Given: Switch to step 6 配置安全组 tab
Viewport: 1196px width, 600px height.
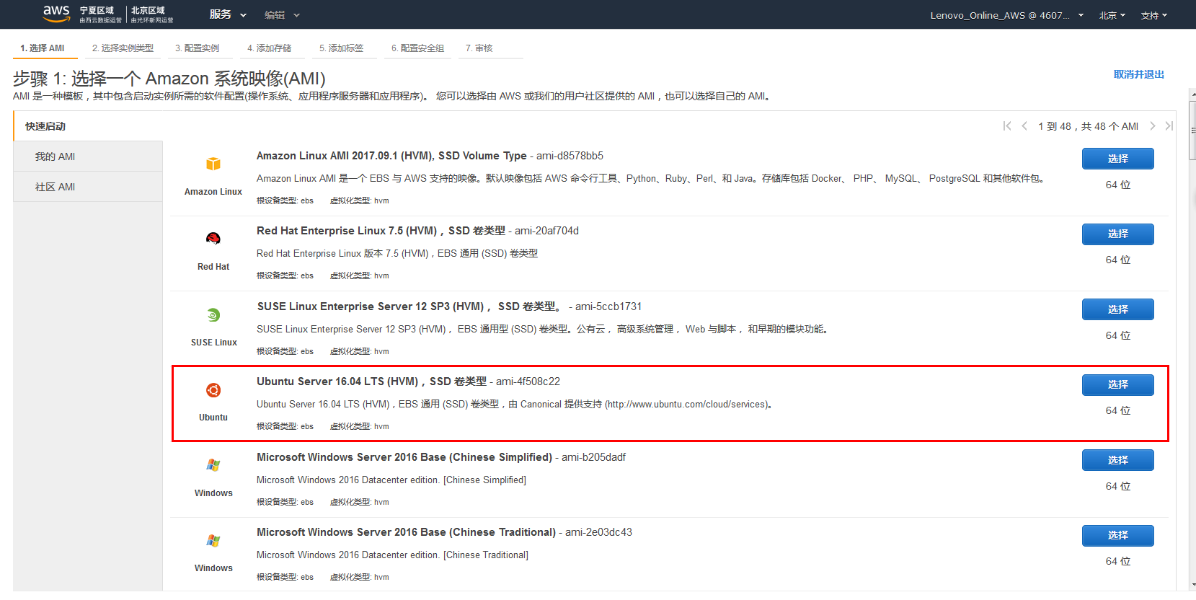Looking at the screenshot, I should click(x=417, y=48).
